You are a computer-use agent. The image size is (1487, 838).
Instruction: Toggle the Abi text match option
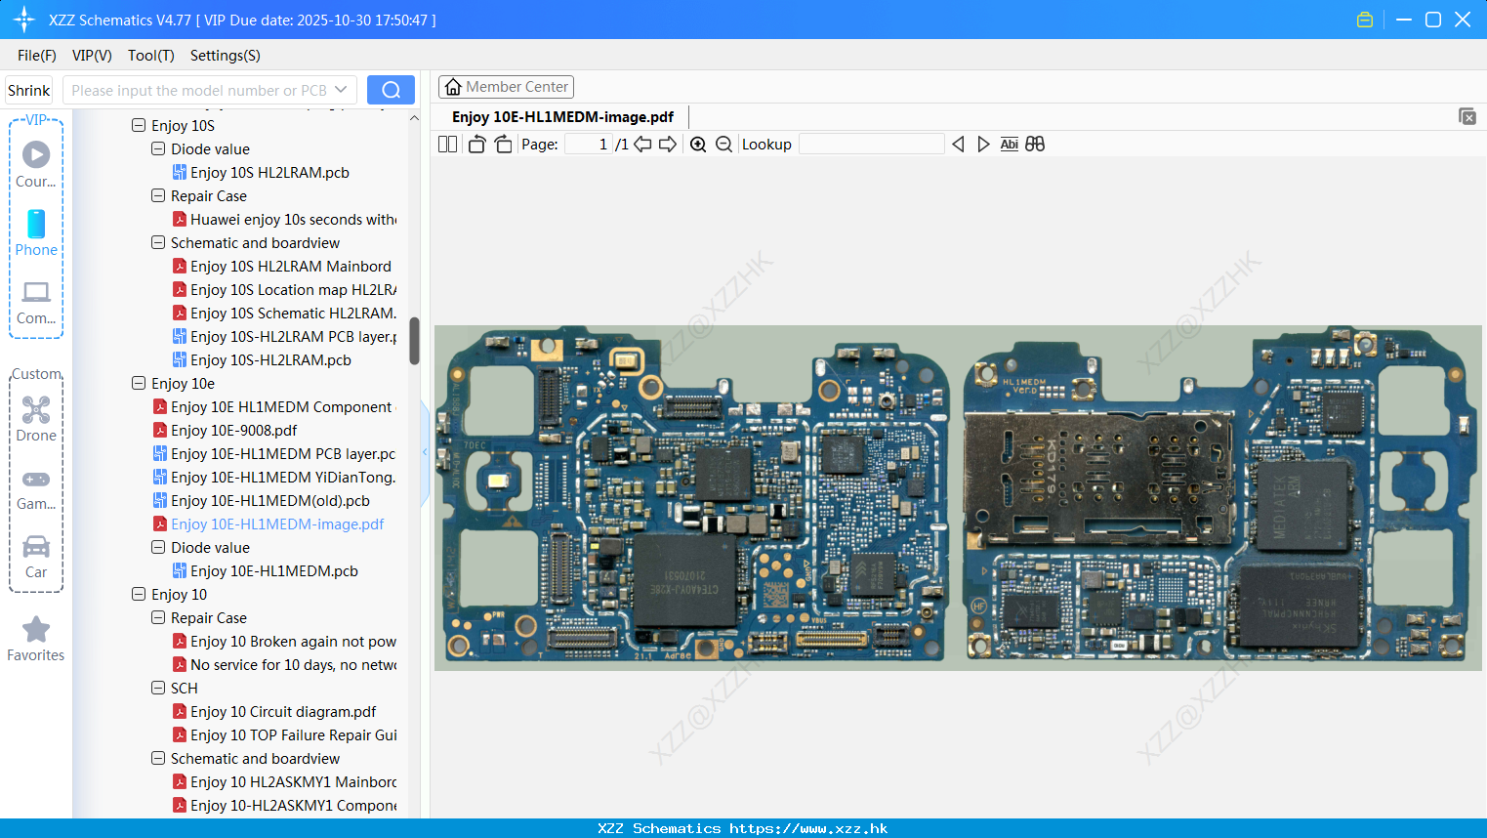1010,145
